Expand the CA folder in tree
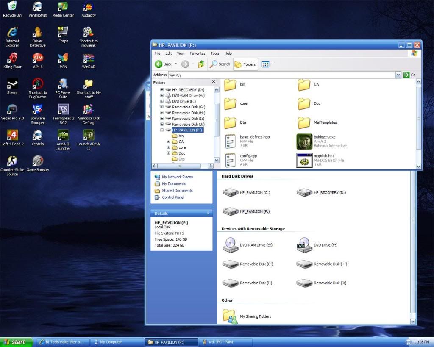 (x=168, y=142)
